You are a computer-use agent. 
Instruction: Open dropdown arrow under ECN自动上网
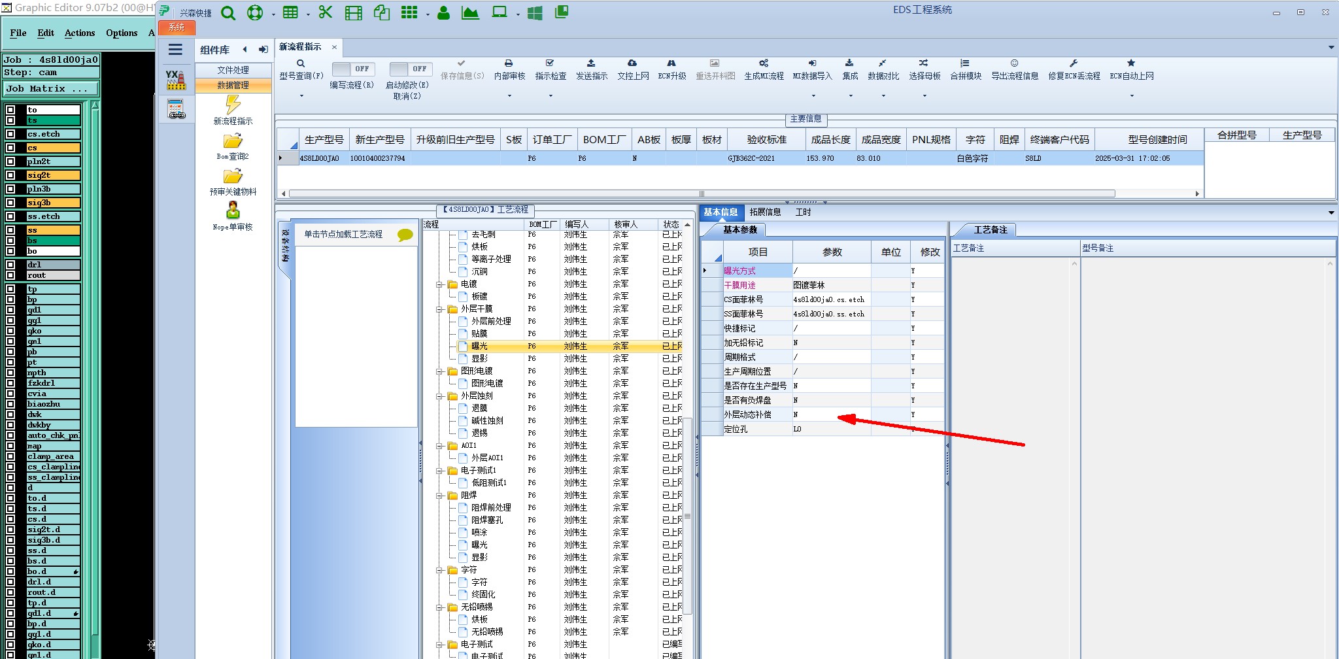pyautogui.click(x=1132, y=96)
